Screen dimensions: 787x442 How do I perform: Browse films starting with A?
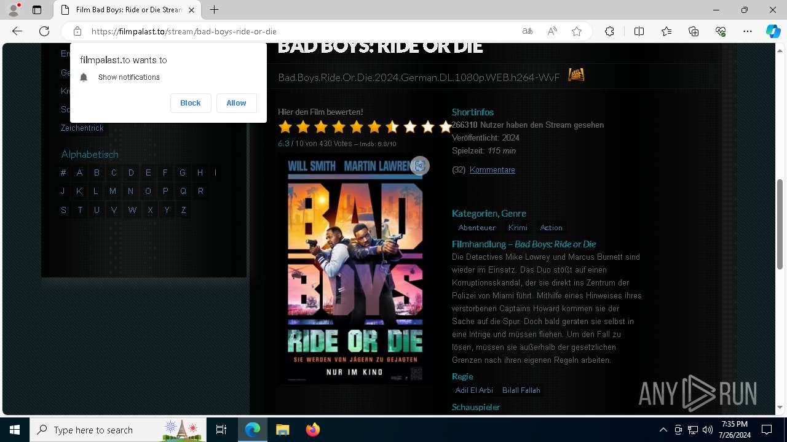tap(79, 173)
